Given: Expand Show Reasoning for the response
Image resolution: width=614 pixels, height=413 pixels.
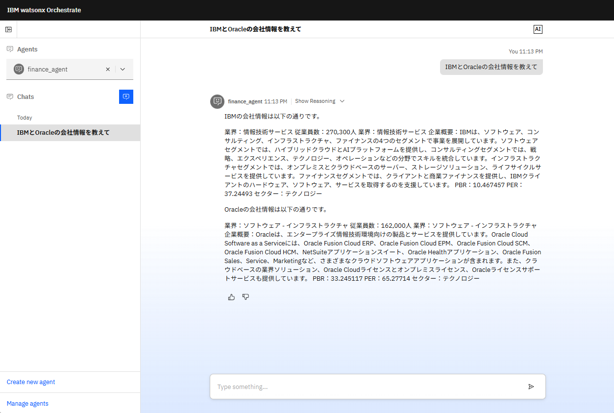Looking at the screenshot, I should click(x=319, y=101).
